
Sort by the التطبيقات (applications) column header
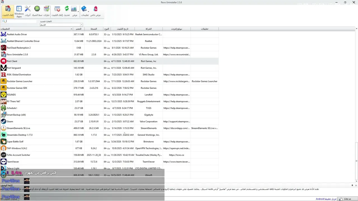(x=36, y=29)
